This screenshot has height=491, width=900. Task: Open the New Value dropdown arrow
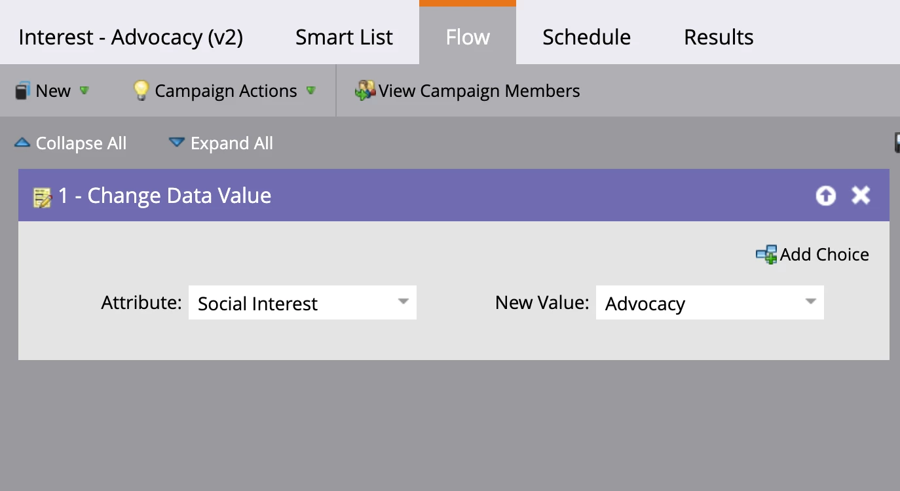(x=811, y=302)
